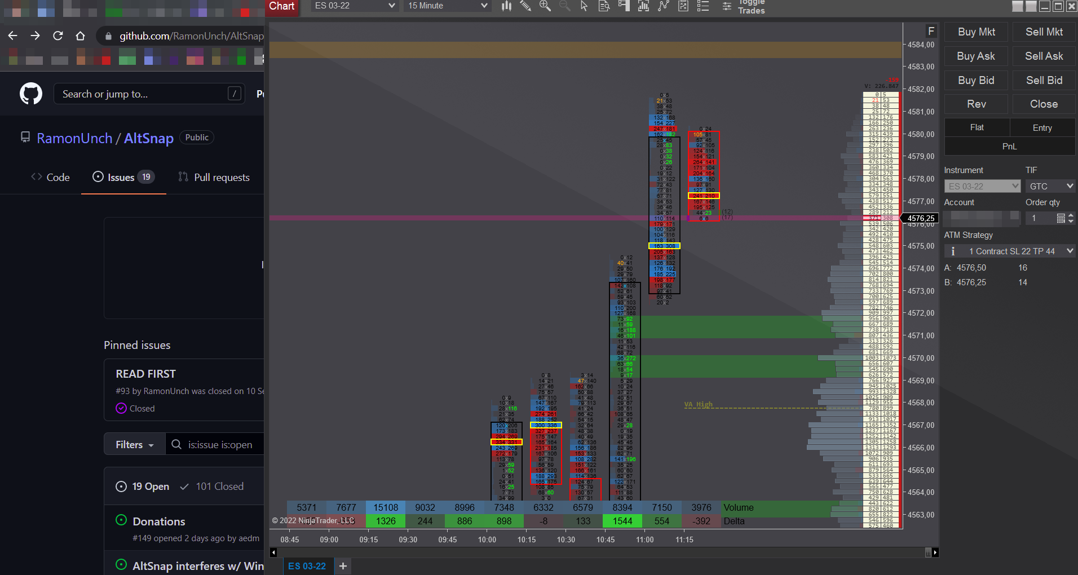The image size is (1078, 575).
Task: Reload the GitHub page
Action: (x=58, y=36)
